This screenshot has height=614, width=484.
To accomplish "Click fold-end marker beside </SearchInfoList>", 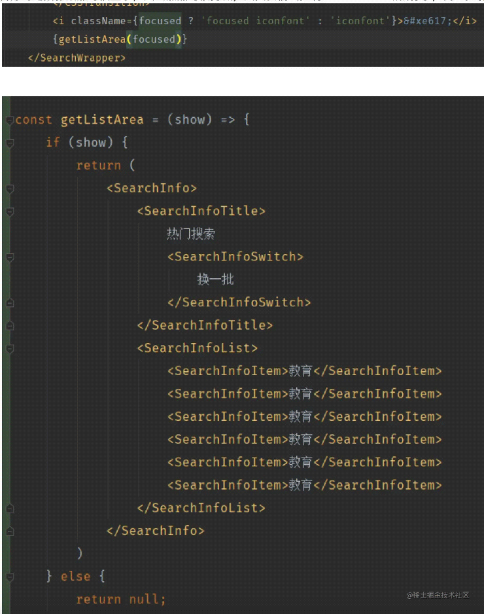I will tap(10, 508).
